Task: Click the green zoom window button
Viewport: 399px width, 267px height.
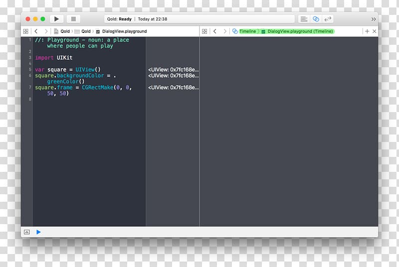Action: pos(43,19)
